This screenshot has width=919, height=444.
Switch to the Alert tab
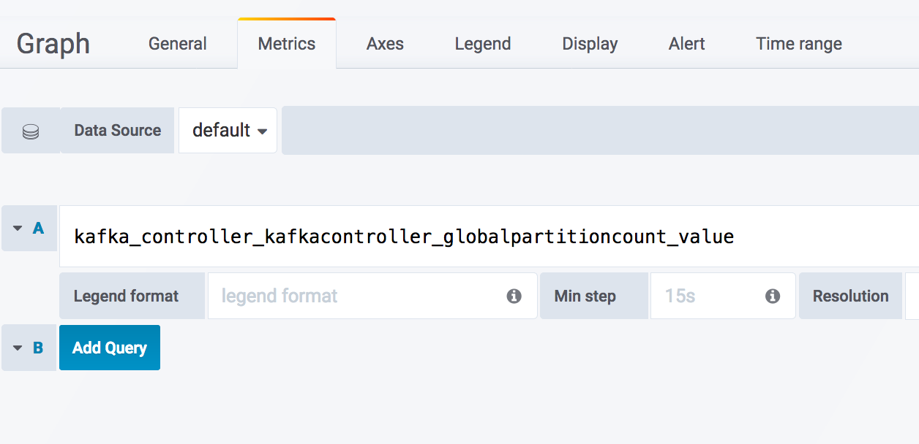click(x=687, y=44)
